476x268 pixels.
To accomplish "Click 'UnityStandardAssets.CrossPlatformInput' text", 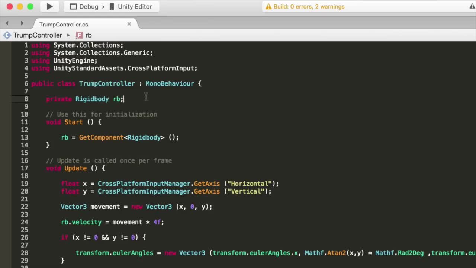I will pos(124,68).
